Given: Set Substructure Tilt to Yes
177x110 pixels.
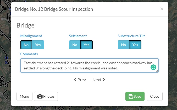Looking at the screenshot, I should (135, 45).
